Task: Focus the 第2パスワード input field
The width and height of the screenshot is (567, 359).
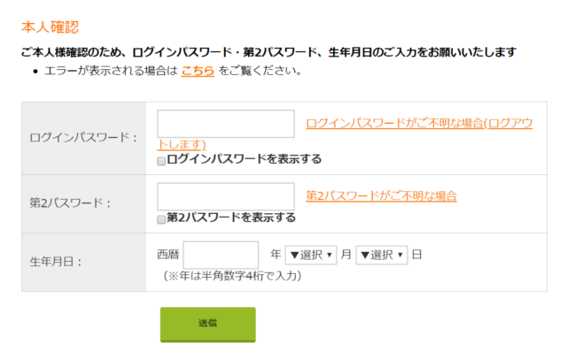Action: (x=226, y=196)
